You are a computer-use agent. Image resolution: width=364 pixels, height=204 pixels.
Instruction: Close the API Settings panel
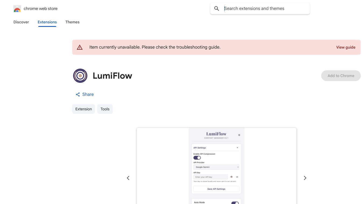tap(237, 148)
